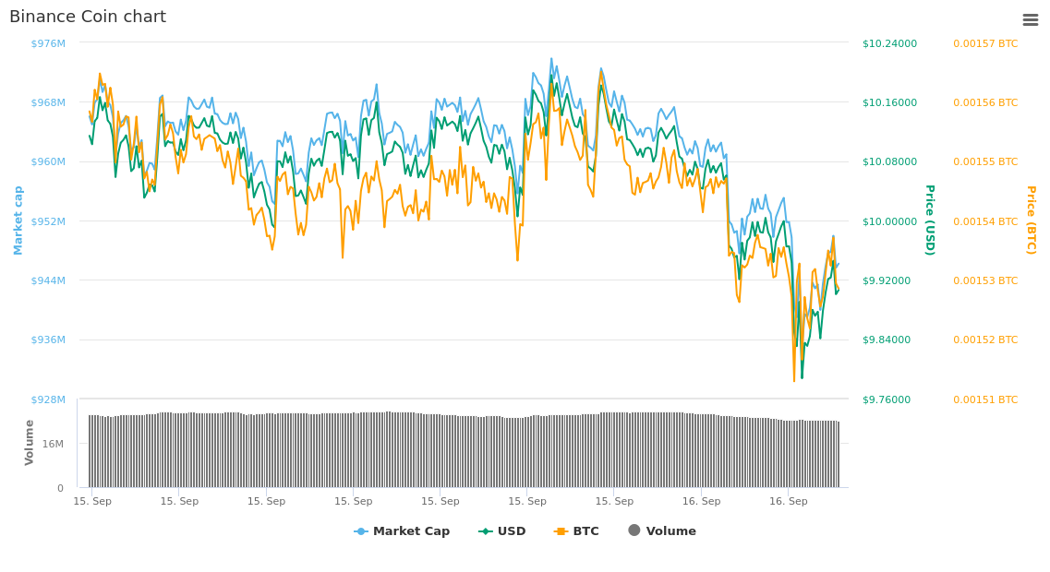Click the $9.76000 price axis label
This screenshot has height=572, width=1050.
[887, 399]
